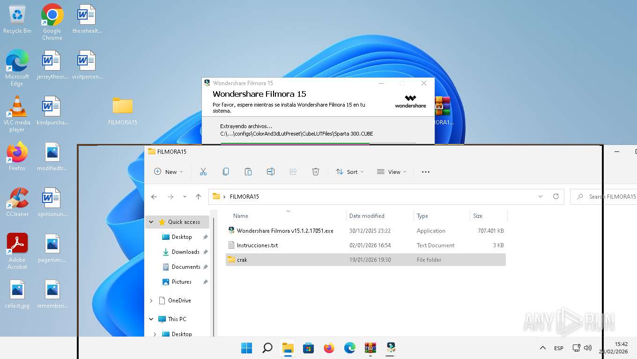Open the kindpurcha Word document icon

click(x=52, y=110)
